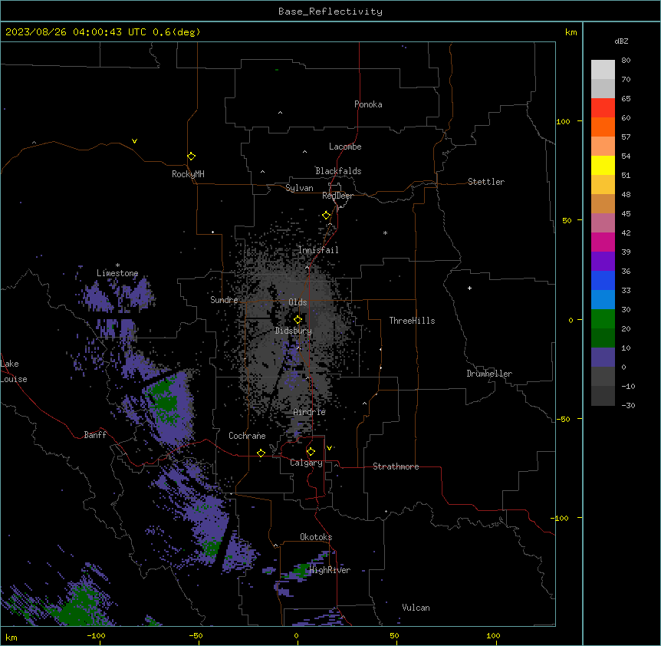Viewport: 661px width, 646px height.
Task: Select the HighRiver label
Action: click(x=330, y=570)
